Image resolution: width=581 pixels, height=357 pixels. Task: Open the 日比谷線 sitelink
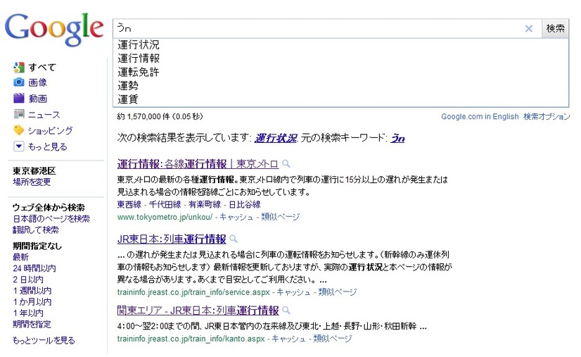[x=245, y=204]
